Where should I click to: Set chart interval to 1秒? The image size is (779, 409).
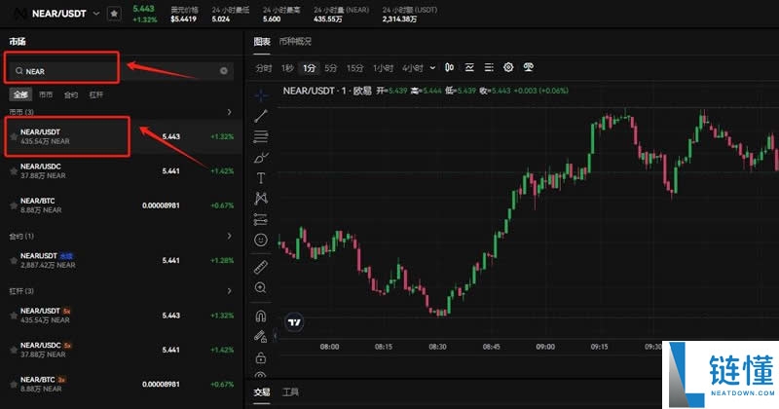pos(287,68)
